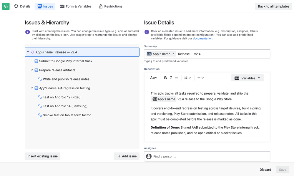Screen dimensions: 294x176
Task: Click App's name variable in description
Action: (x=164, y=99)
